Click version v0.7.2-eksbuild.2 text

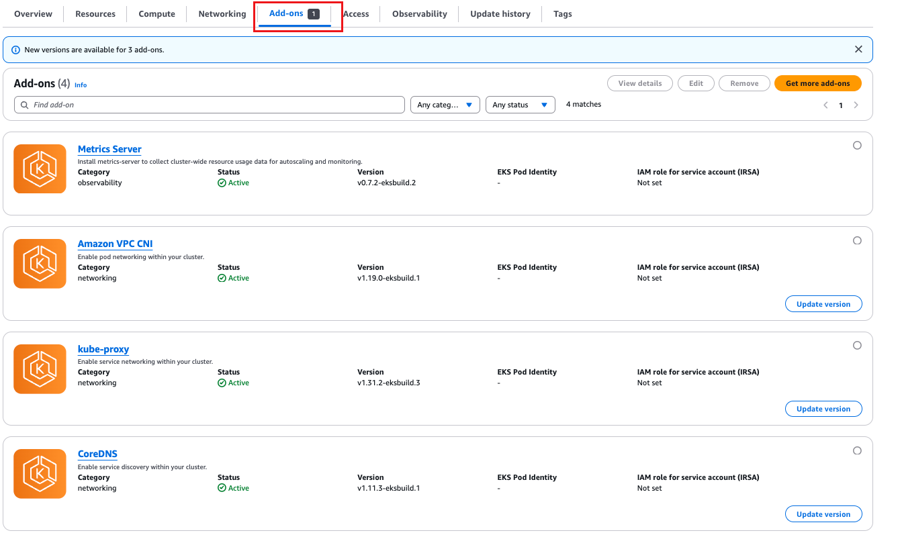[x=386, y=183]
